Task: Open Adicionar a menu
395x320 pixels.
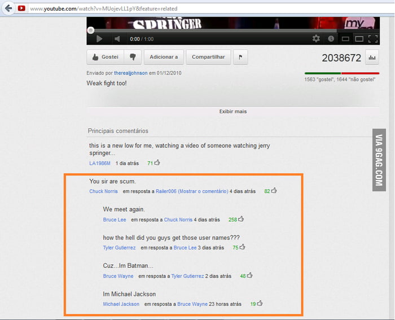Action: tap(164, 57)
